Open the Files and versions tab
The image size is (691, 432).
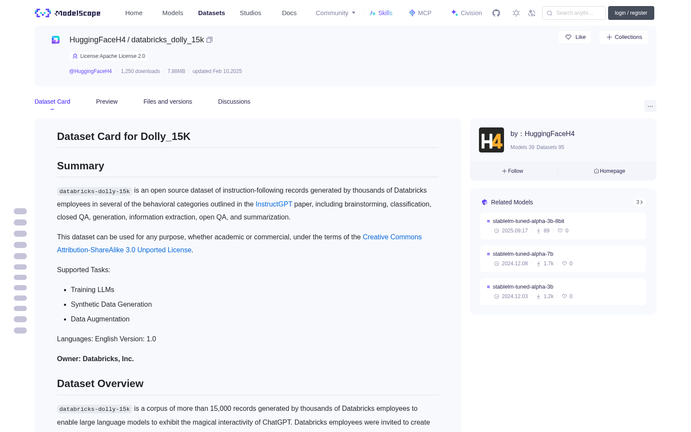pos(168,102)
